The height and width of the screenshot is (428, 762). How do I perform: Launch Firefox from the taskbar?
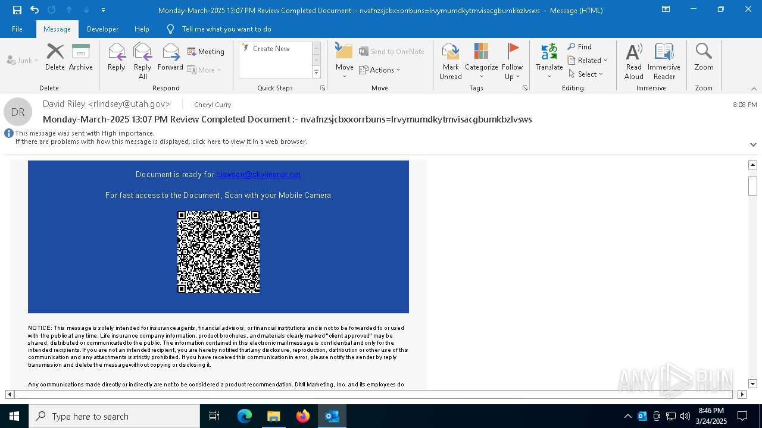click(x=303, y=416)
